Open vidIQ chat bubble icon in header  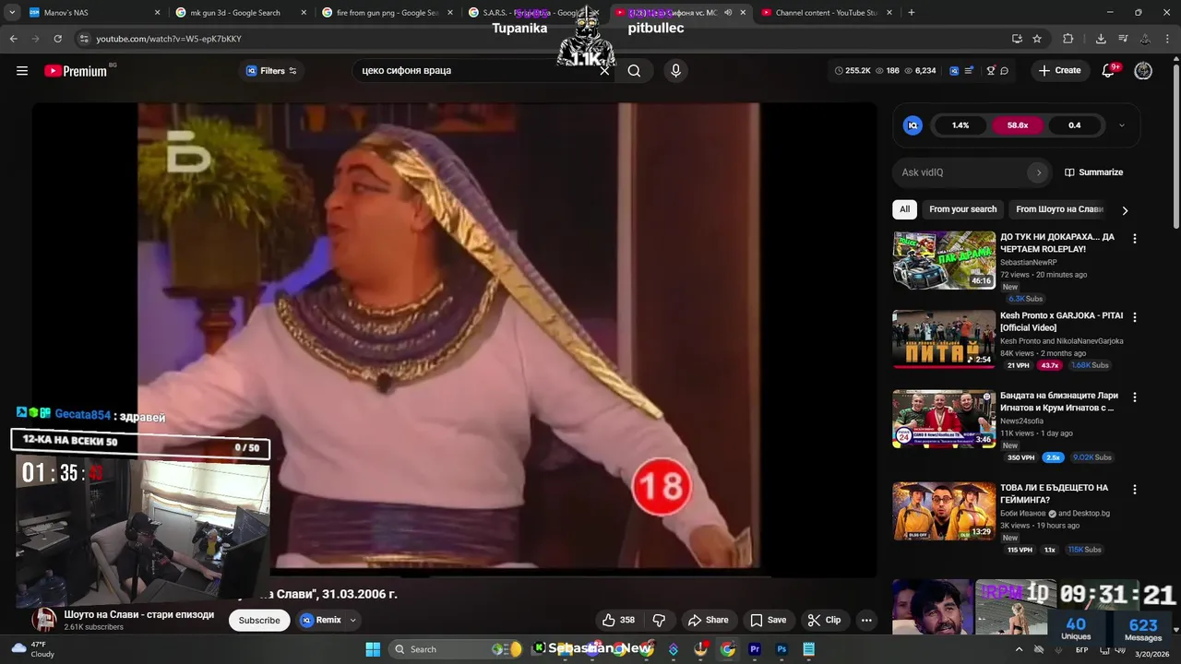point(1004,71)
